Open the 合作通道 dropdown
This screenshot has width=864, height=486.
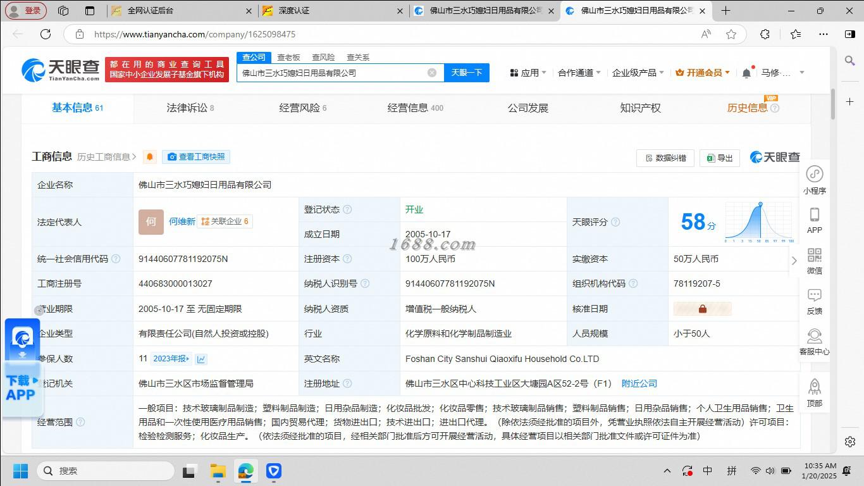coord(579,73)
